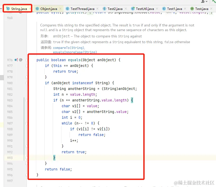Click the class icon on Object.java tab

(x=37, y=9)
